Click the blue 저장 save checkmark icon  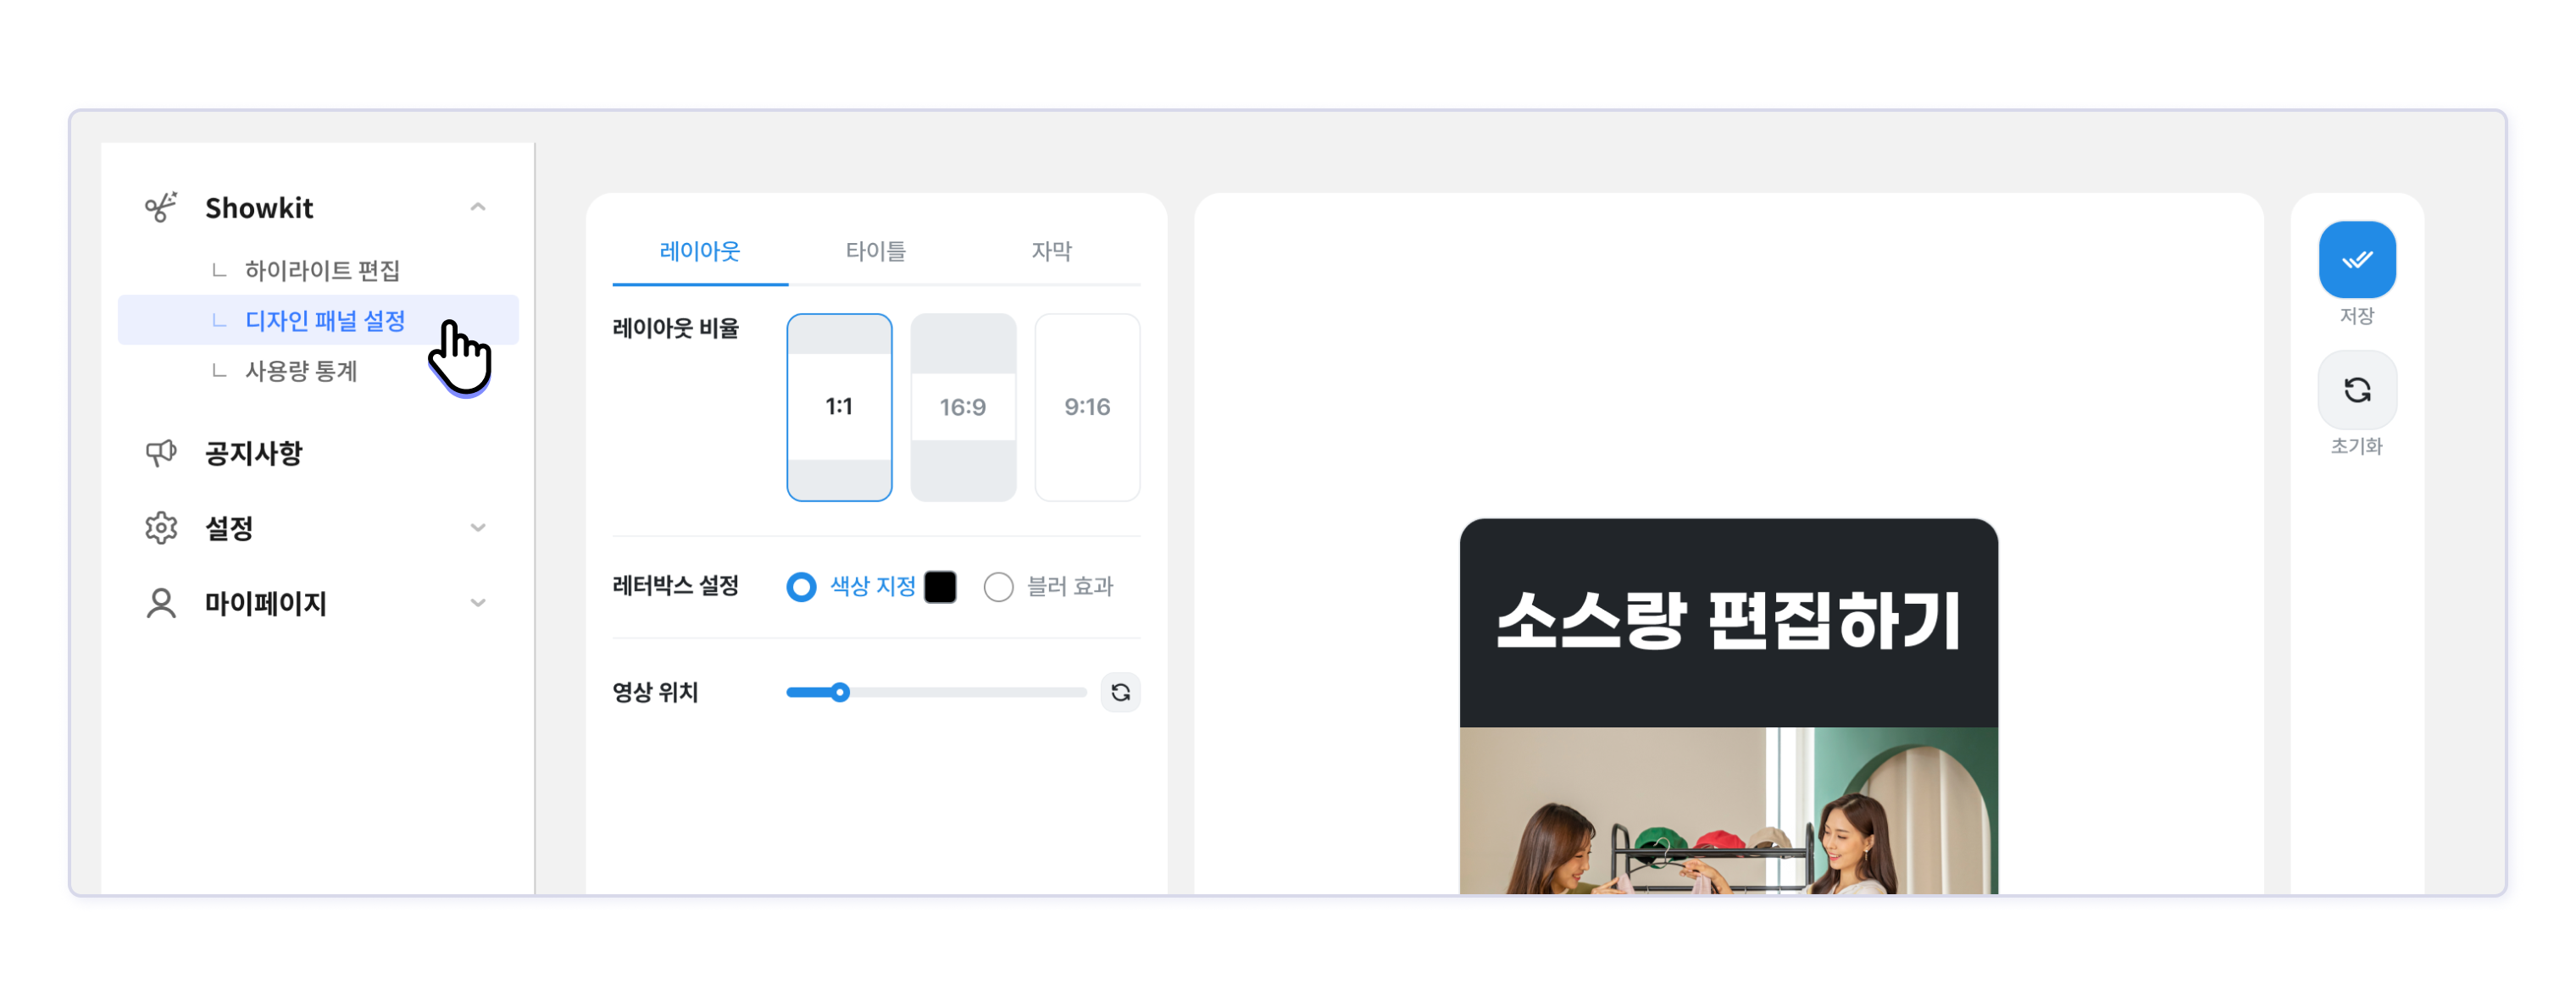pos(2356,260)
